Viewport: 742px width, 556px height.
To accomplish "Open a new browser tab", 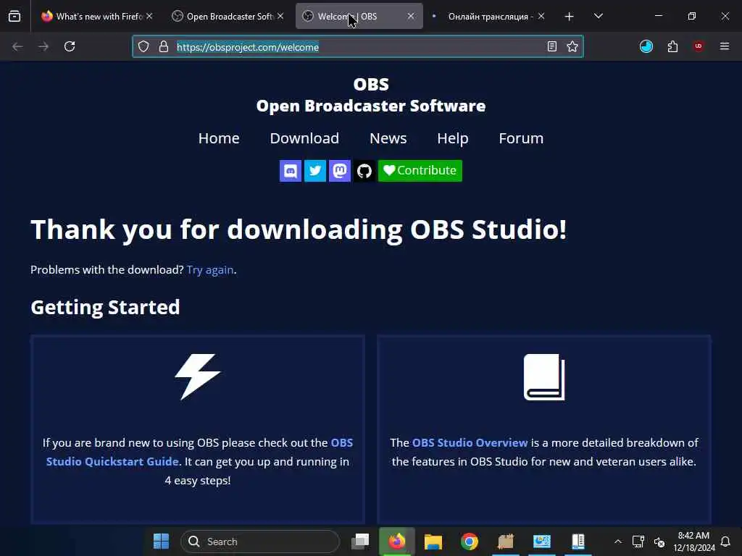I will [570, 17].
